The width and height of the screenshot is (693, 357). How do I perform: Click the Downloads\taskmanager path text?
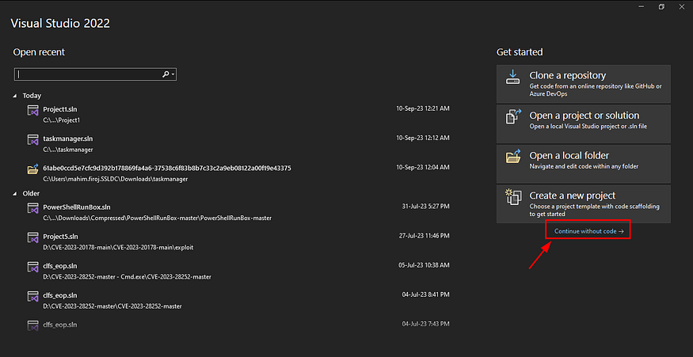click(116, 180)
